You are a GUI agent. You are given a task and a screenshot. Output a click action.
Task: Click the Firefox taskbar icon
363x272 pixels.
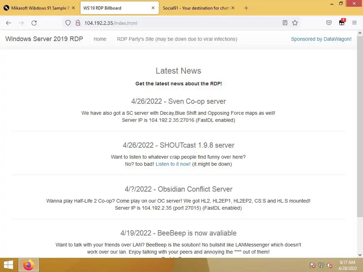point(29,265)
